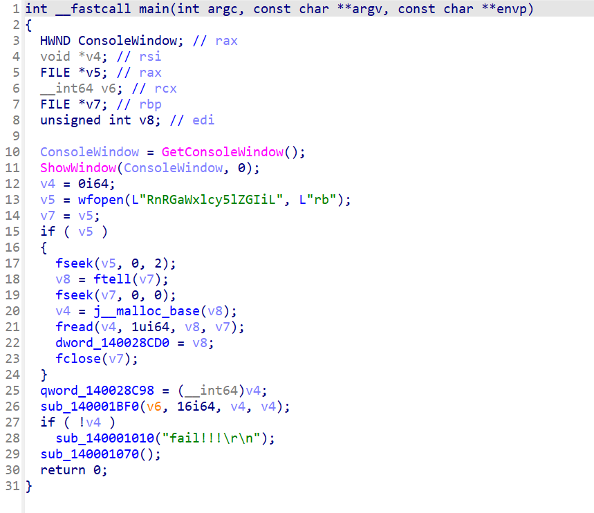This screenshot has height=513, width=594.
Task: Click the return 0 statement
Action: click(74, 470)
